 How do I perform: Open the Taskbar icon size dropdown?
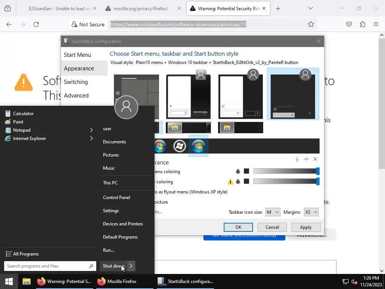click(273, 212)
